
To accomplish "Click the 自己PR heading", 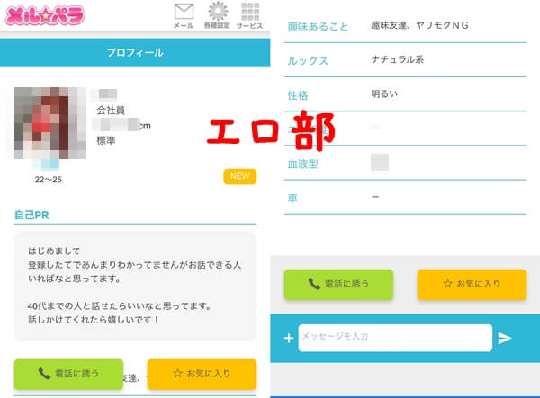I will (x=31, y=215).
